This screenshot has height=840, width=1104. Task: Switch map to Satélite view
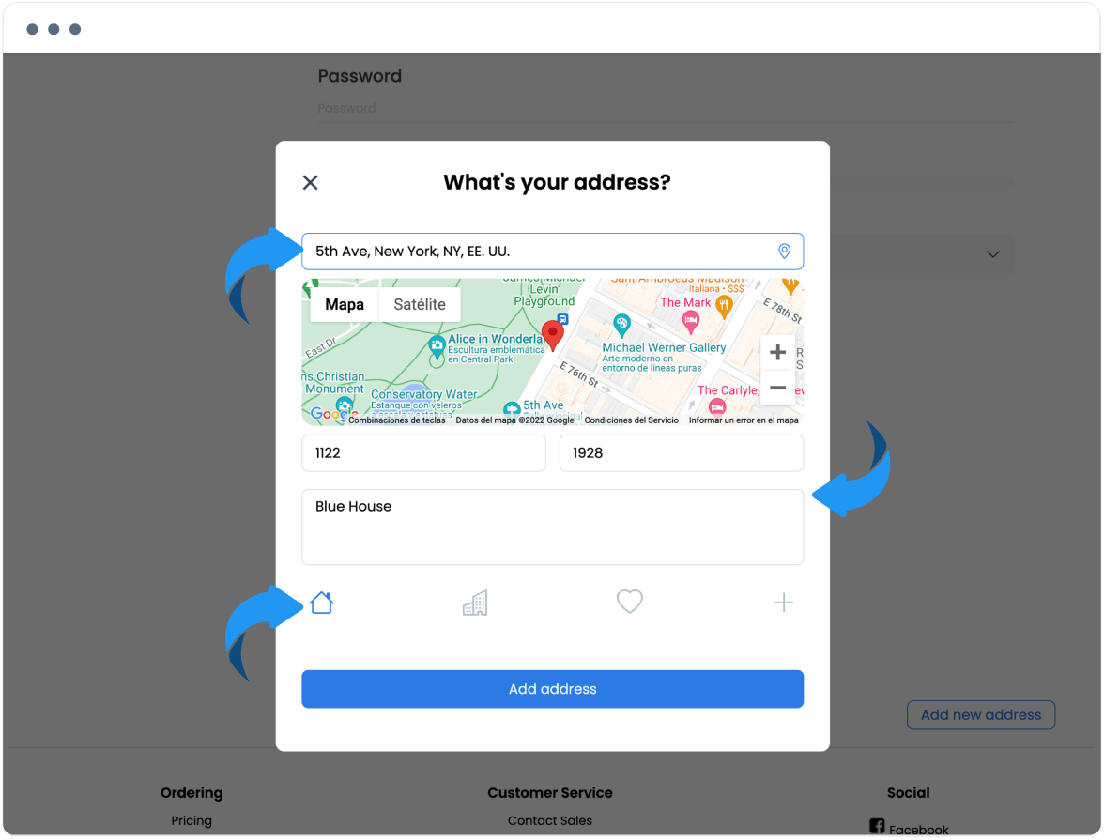click(x=420, y=305)
